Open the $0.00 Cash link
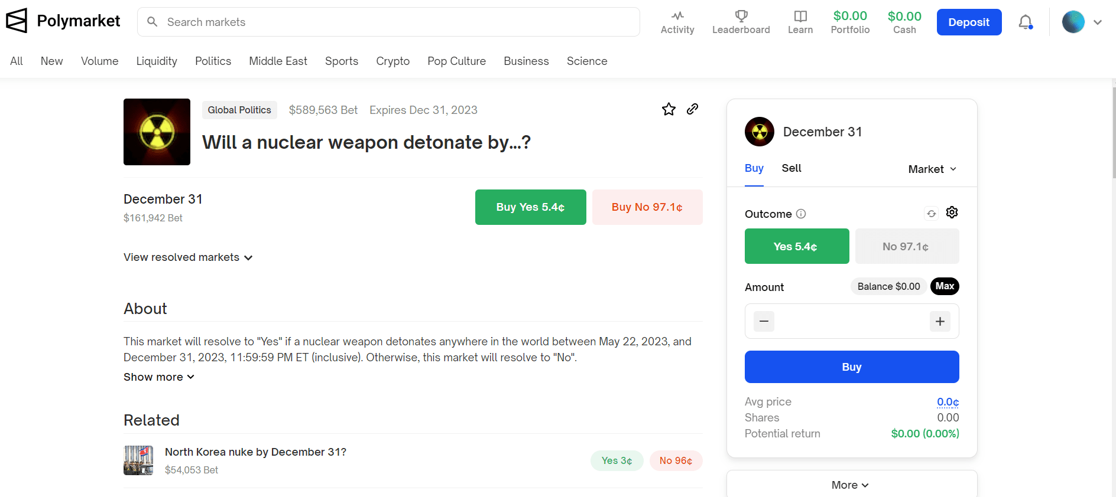1116x497 pixels. 904,22
